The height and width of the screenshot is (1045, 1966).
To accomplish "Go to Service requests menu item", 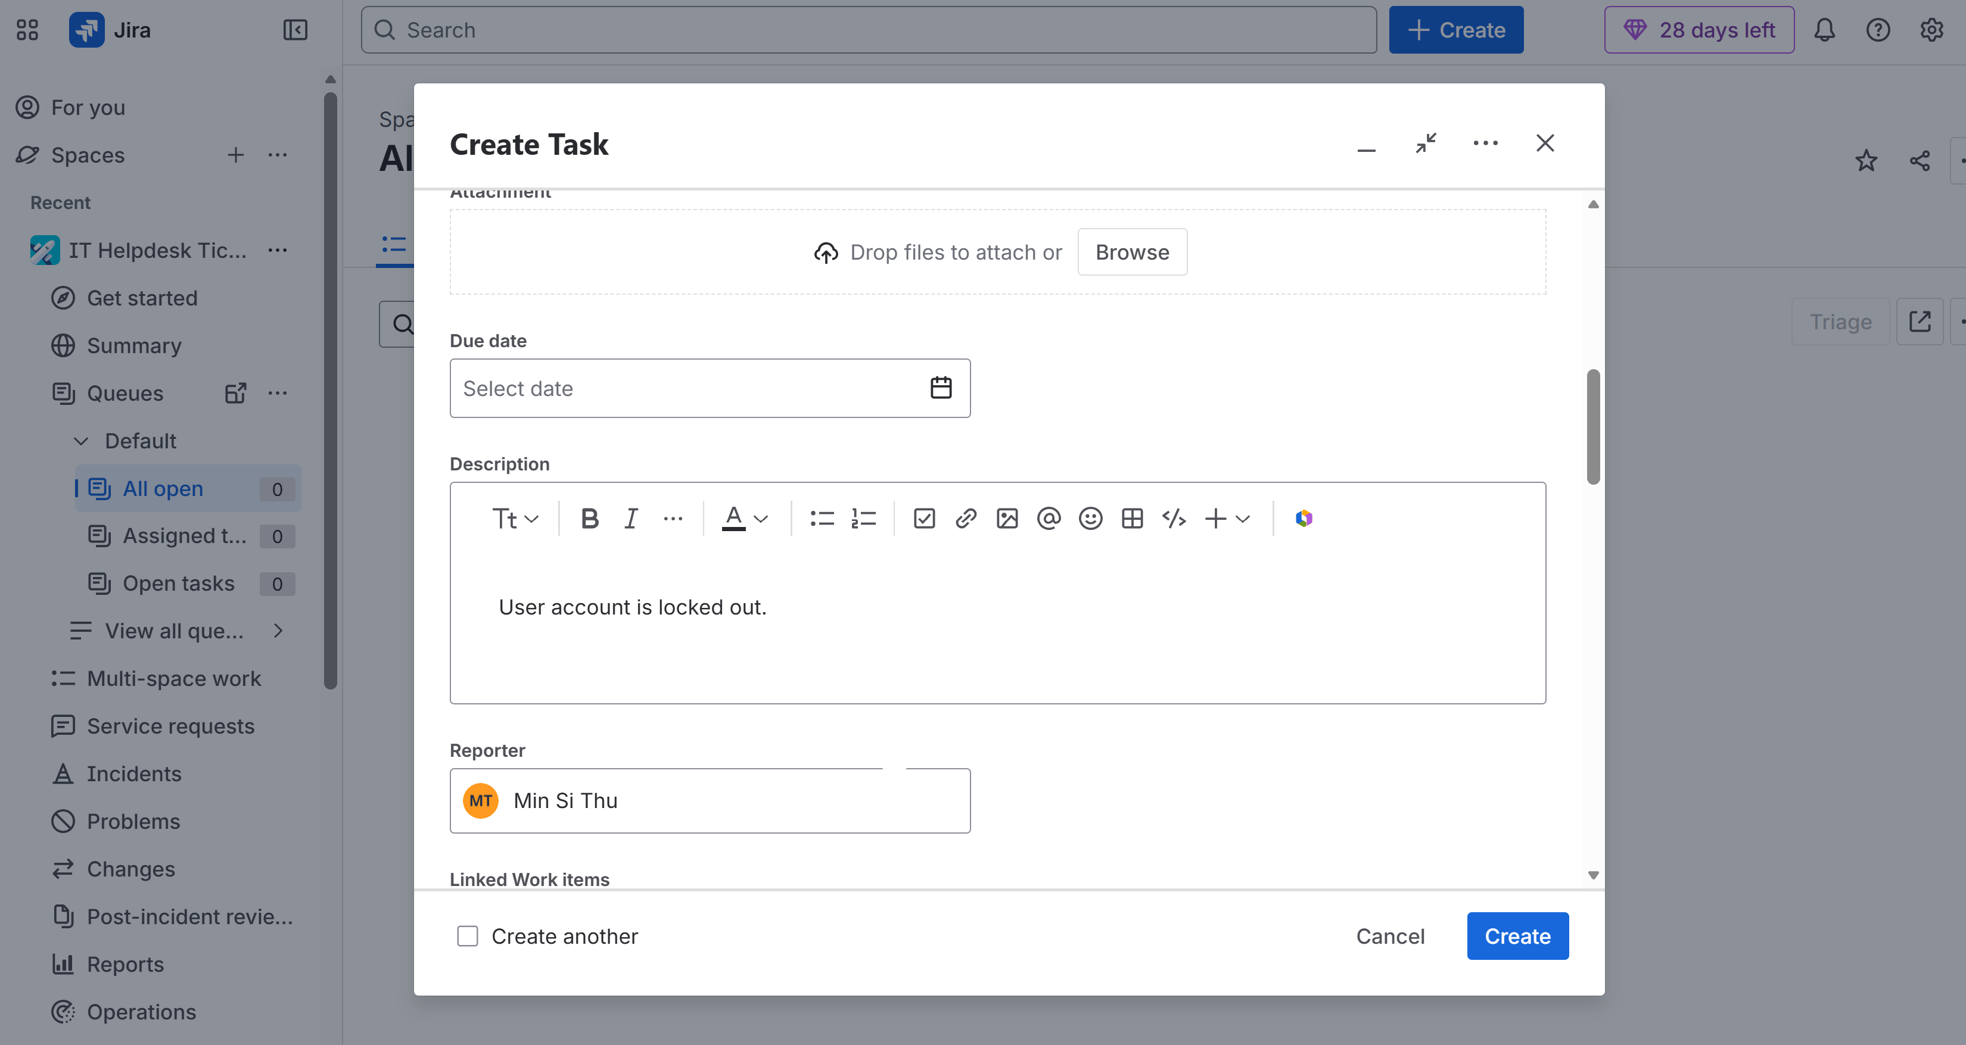I will pos(170,726).
